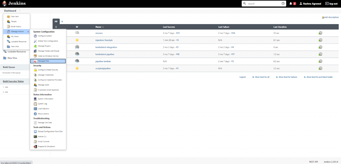341x164 pixels.
Task: Click the Jenkins 2.263.4 version text
Action: pos(331,162)
